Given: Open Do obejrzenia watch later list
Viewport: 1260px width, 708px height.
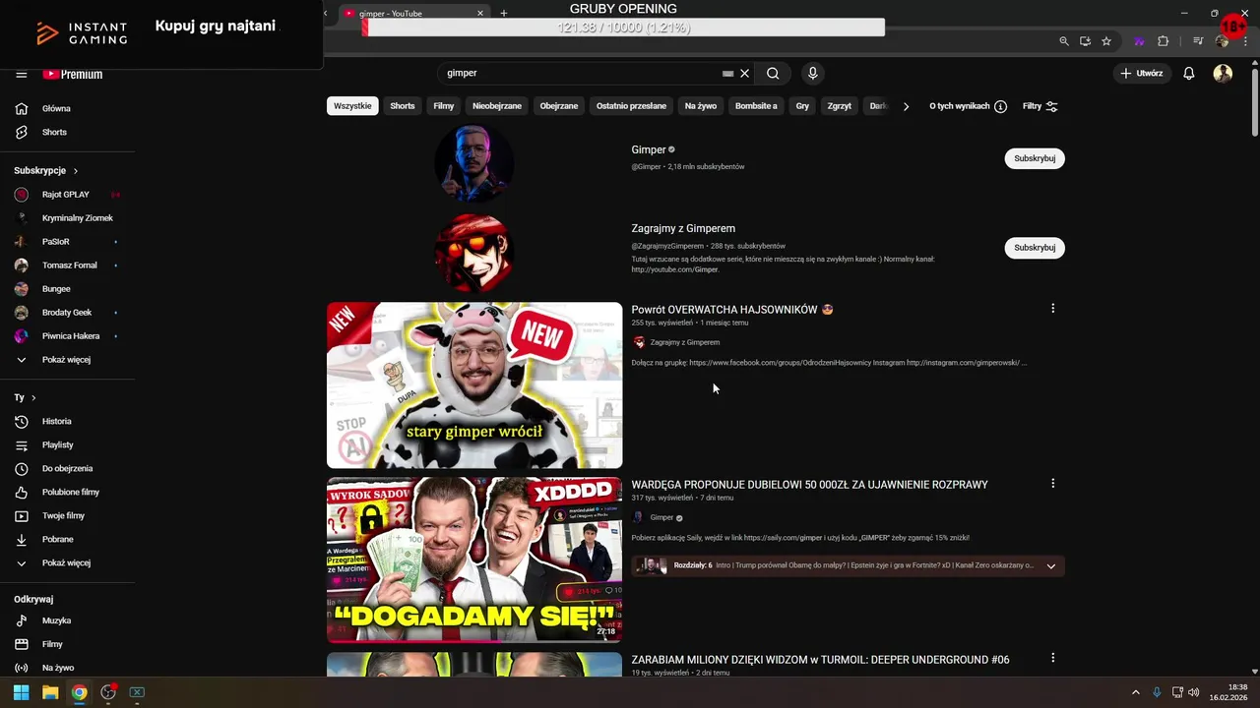Looking at the screenshot, I should click(68, 468).
